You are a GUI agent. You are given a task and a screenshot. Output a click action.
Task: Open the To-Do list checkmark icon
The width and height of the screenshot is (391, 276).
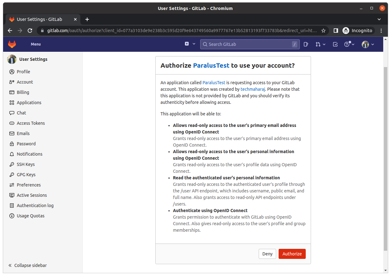point(335,44)
